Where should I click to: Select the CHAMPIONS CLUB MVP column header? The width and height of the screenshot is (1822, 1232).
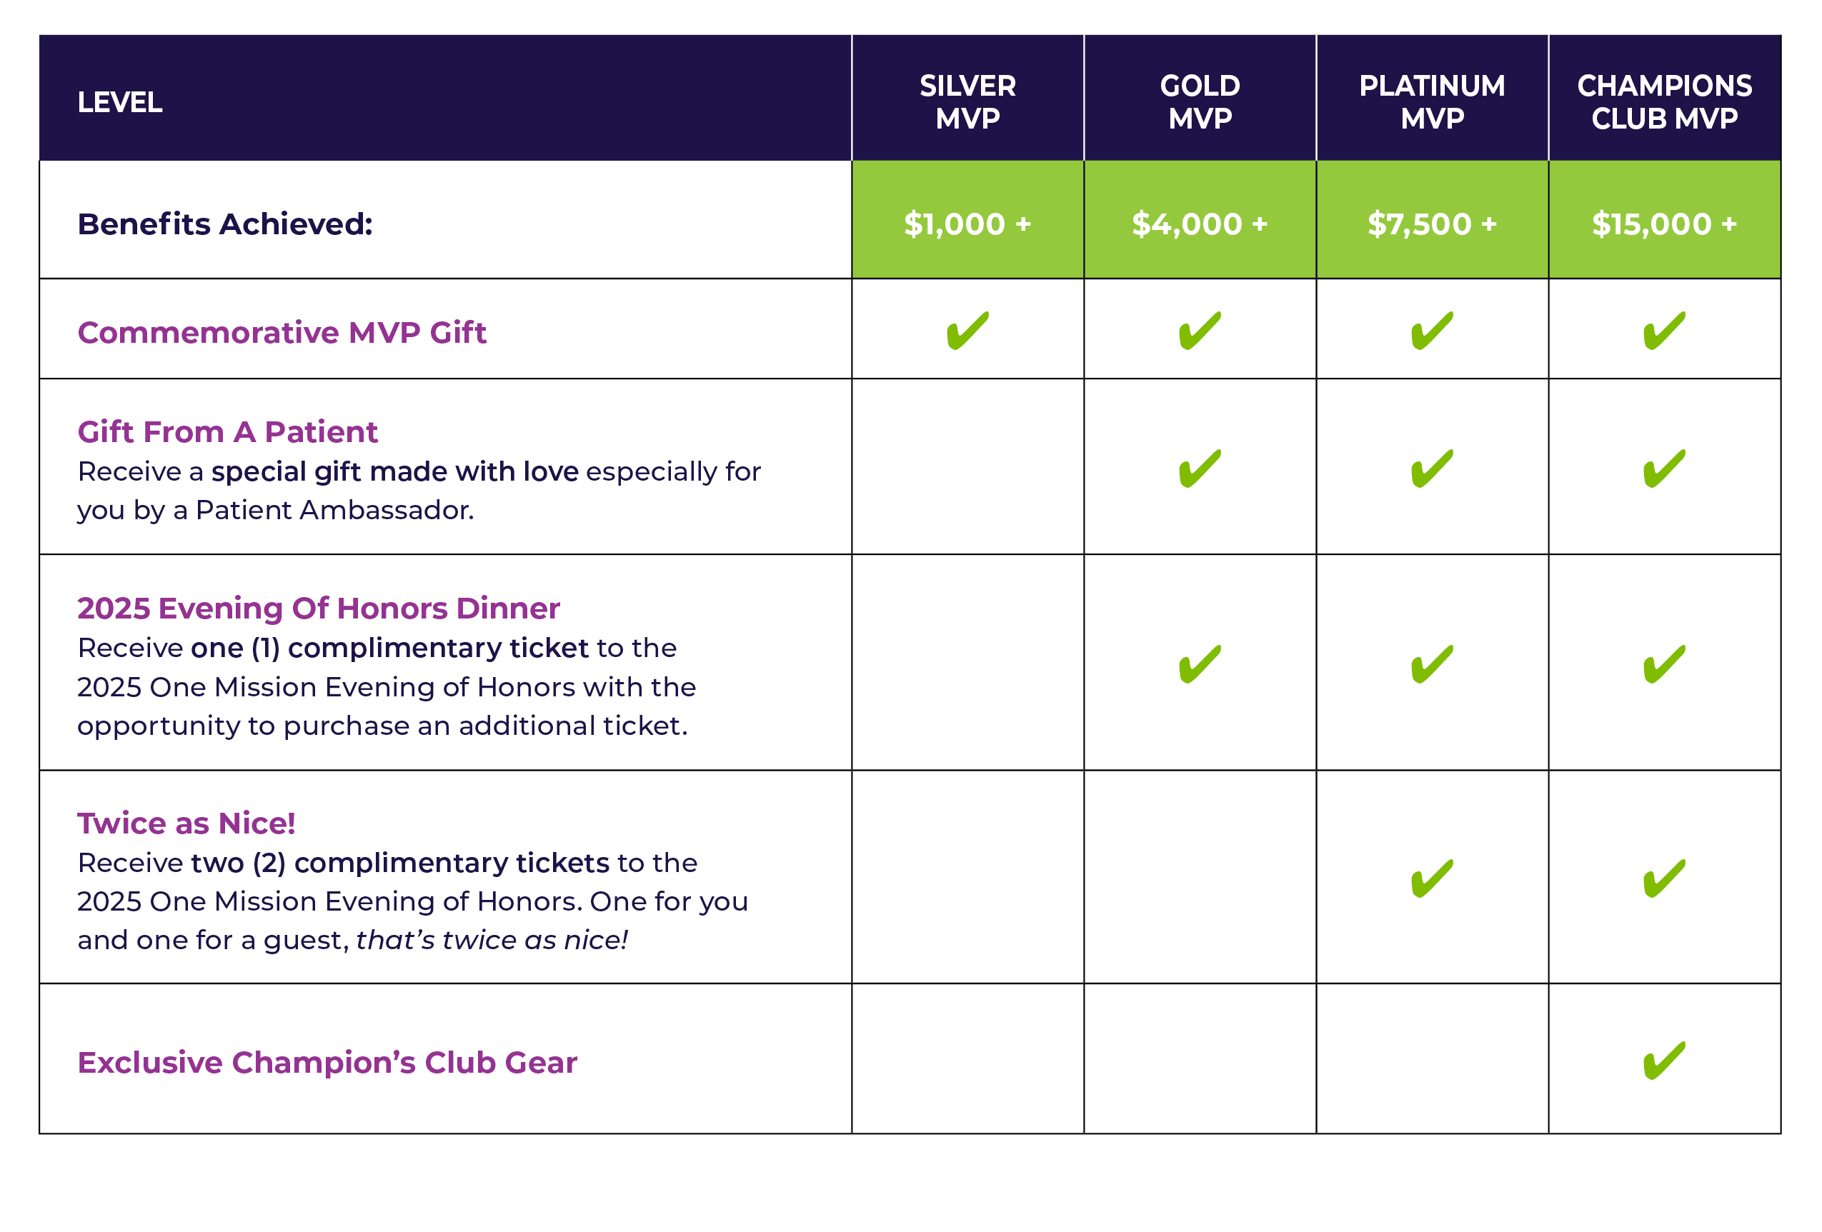[1663, 102]
